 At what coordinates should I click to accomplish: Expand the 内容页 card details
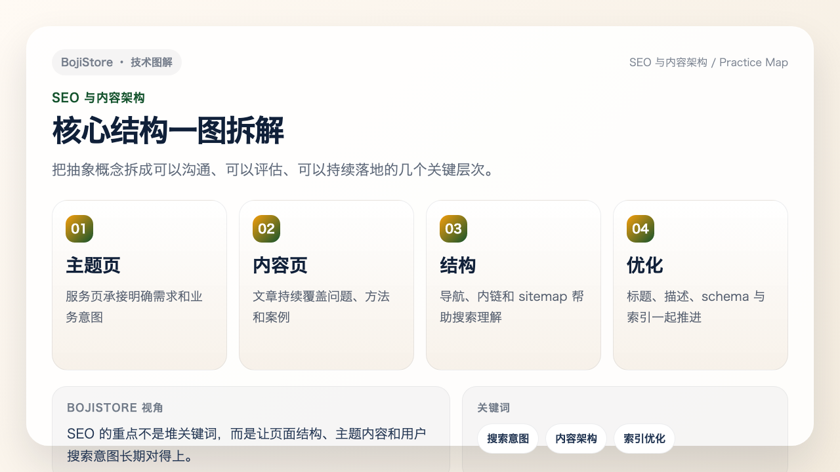click(326, 285)
